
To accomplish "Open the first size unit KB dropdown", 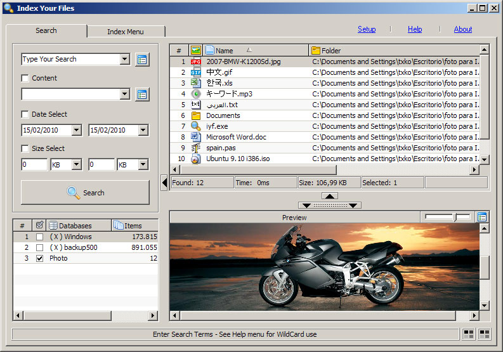I will click(76, 165).
